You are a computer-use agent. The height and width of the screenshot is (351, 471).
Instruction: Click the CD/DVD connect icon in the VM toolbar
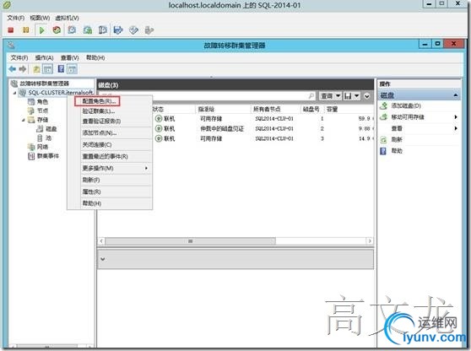click(133, 30)
